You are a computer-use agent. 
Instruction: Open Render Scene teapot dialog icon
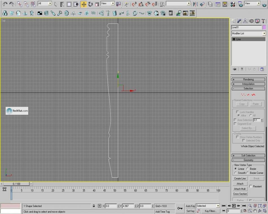240,4
